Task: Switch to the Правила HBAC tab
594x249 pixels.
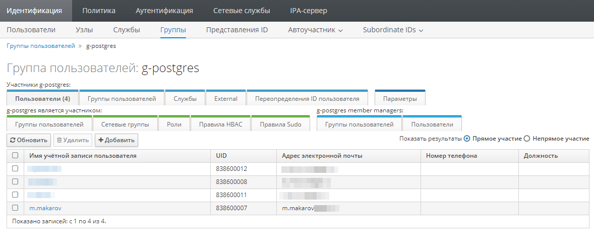Action: tap(220, 125)
